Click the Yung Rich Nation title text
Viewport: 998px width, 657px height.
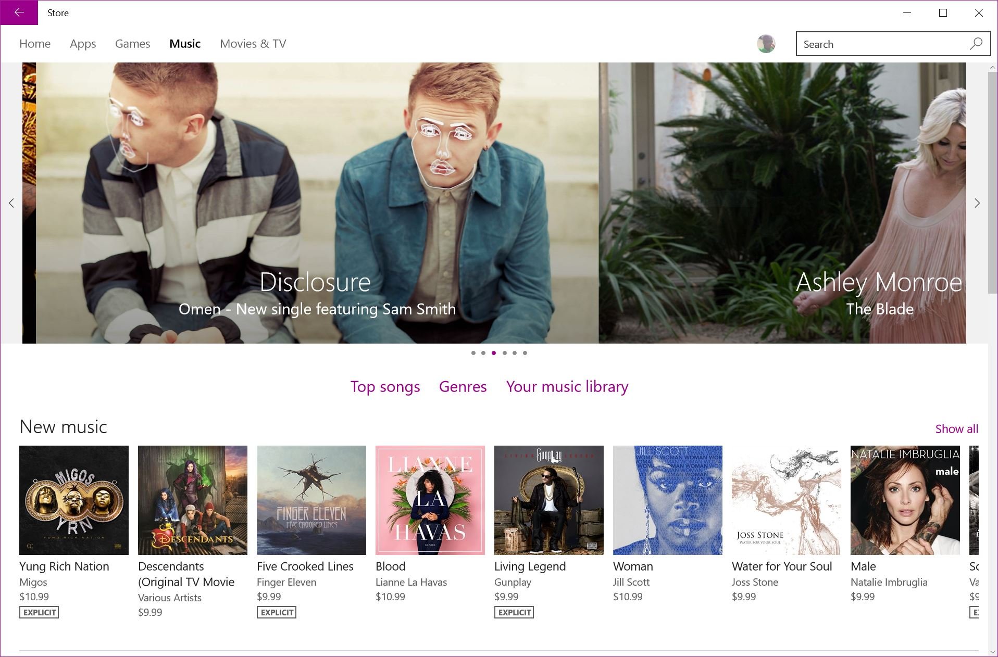tap(64, 566)
